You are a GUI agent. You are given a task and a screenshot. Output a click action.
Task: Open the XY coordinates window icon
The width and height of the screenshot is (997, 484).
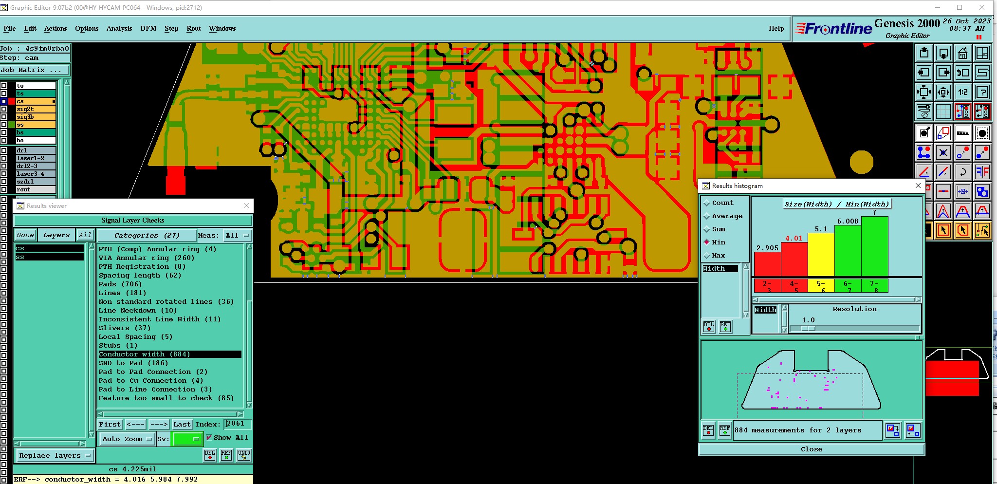click(x=982, y=53)
